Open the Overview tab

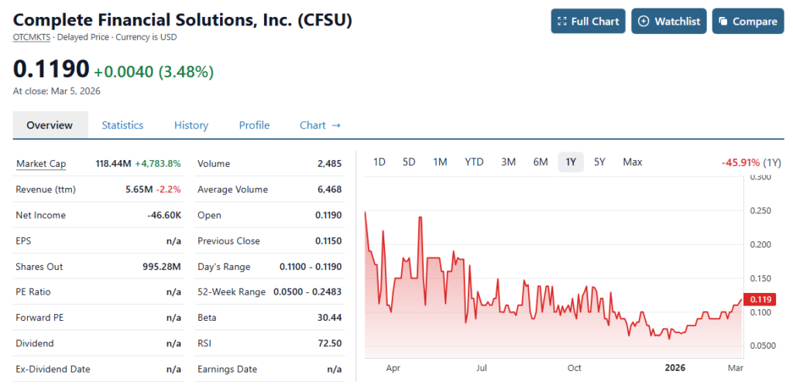[50, 125]
